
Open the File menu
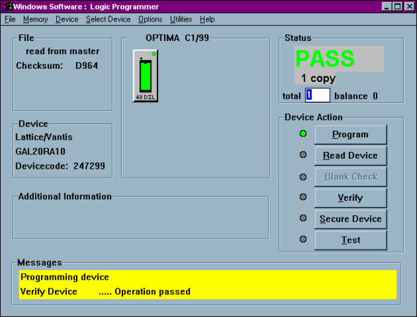tap(10, 19)
